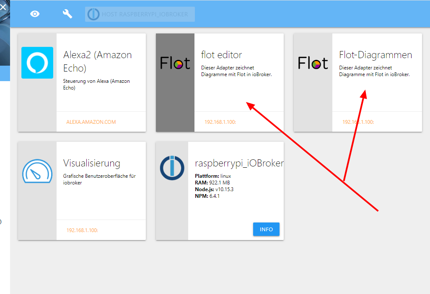The height and width of the screenshot is (294, 430).
Task: Click Steuerung von Alexa description text
Action: tap(96, 84)
